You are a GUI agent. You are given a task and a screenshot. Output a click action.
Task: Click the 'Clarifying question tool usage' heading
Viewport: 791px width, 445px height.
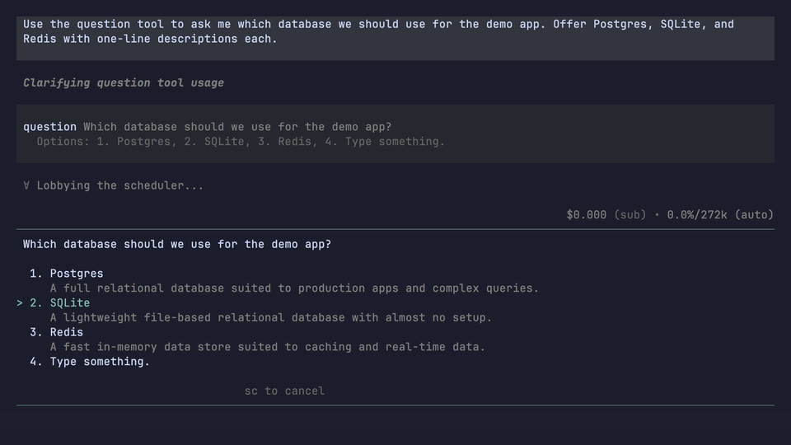[x=124, y=82]
